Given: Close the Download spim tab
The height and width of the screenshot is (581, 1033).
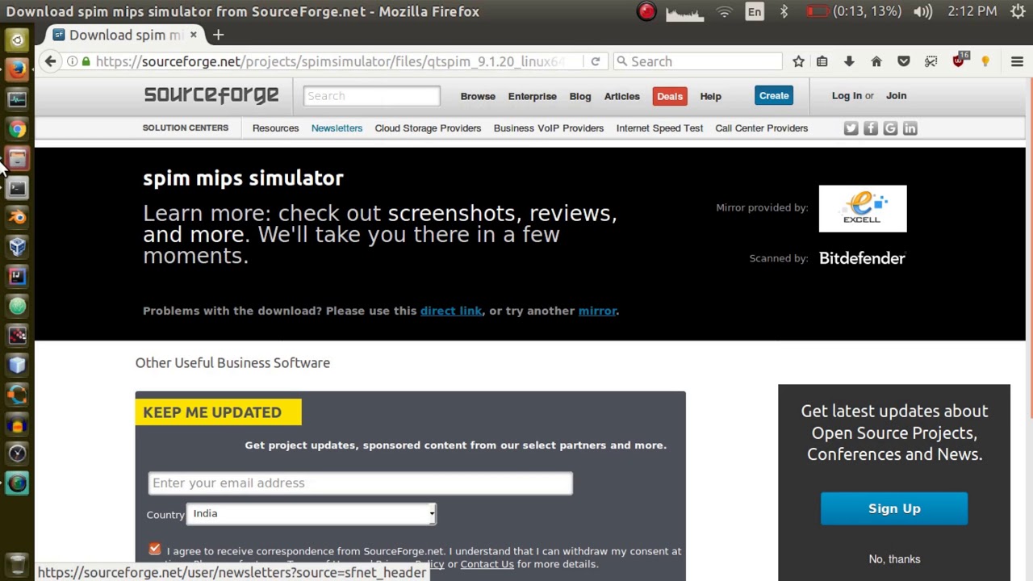Looking at the screenshot, I should point(193,35).
